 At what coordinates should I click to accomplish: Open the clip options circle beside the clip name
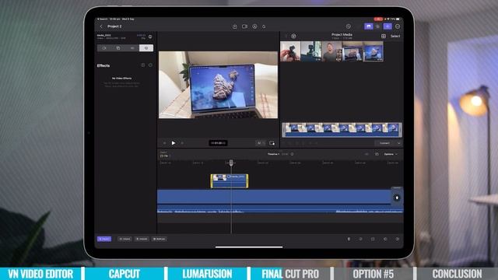[150, 37]
